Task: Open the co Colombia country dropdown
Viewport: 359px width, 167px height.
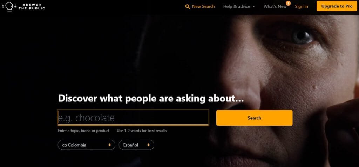Action: (86, 145)
